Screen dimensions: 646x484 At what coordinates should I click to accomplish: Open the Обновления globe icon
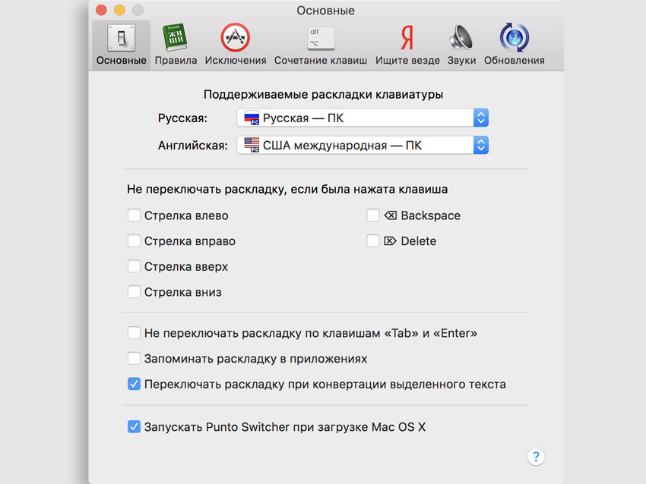click(515, 37)
